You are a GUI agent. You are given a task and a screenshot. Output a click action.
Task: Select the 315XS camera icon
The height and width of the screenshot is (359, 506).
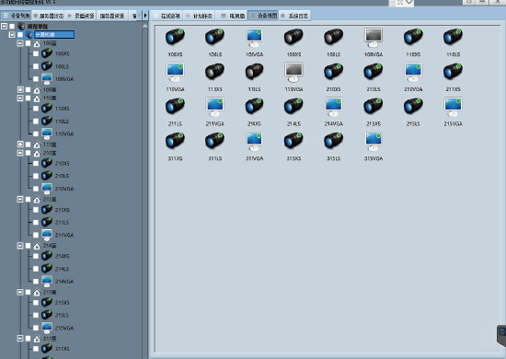pos(293,141)
